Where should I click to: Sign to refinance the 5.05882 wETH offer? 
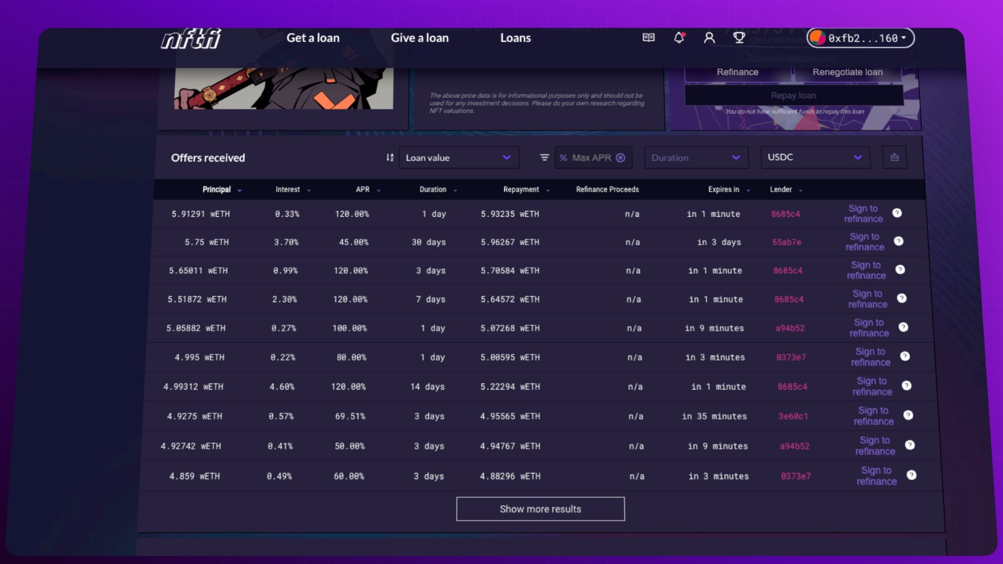coord(869,328)
